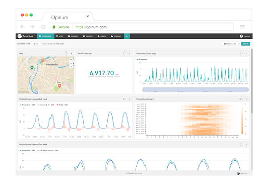
Task: Click the Add tile button
Action: click(246, 44)
